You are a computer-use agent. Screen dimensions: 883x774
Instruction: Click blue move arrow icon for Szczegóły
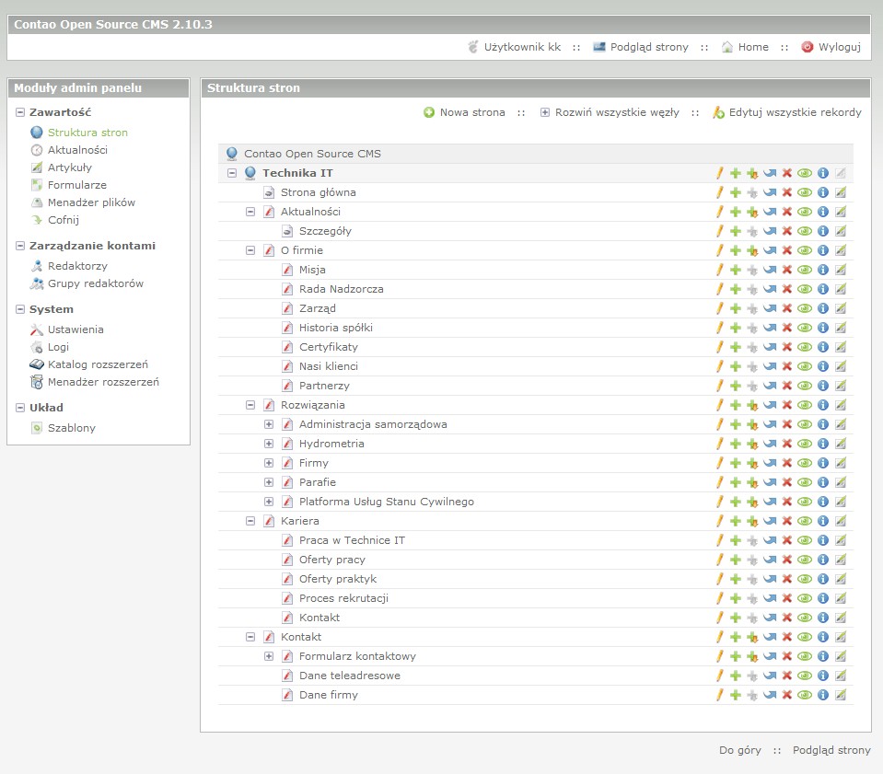pyautogui.click(x=770, y=231)
